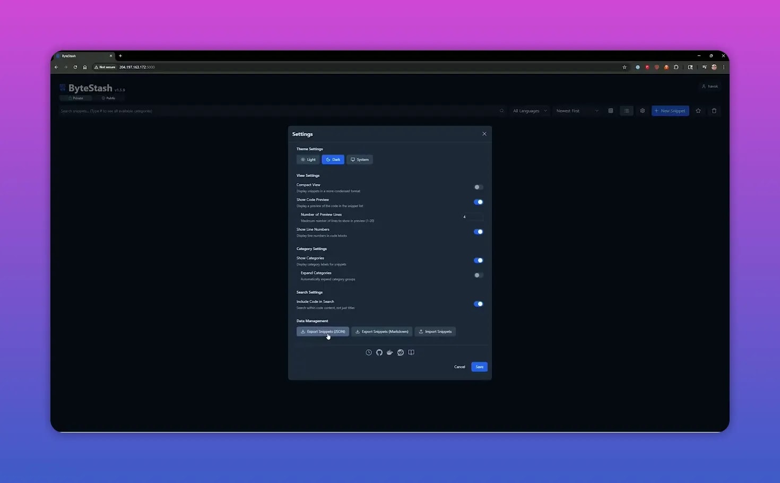Click the search magnifier icon
Image resolution: width=780 pixels, height=483 pixels.
tap(501, 111)
